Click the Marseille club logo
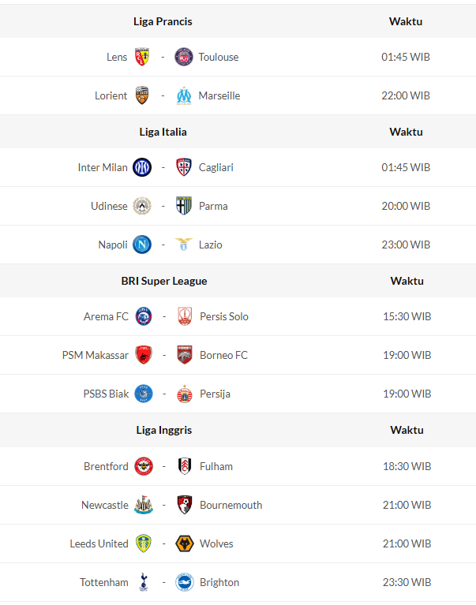The height and width of the screenshot is (605, 476). [x=184, y=95]
